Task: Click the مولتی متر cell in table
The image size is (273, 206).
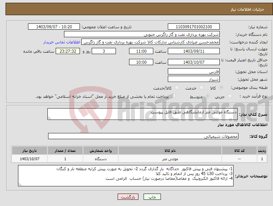Action: 170,159
